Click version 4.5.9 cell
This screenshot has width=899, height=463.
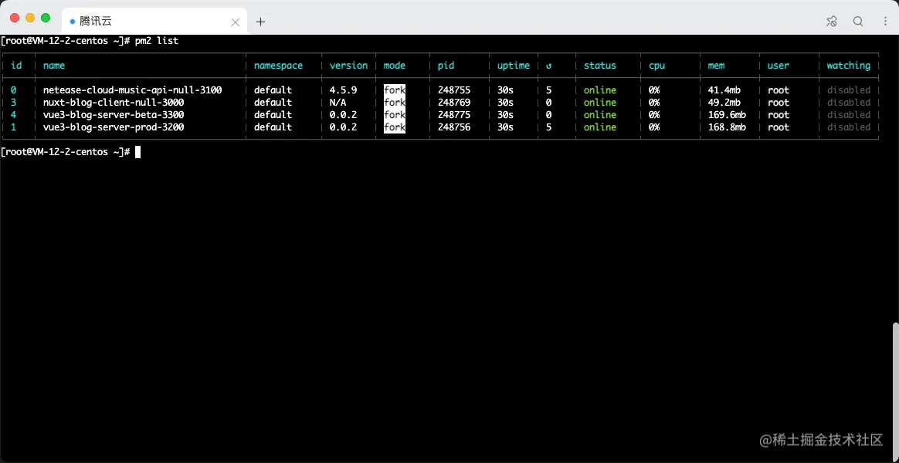pos(343,90)
